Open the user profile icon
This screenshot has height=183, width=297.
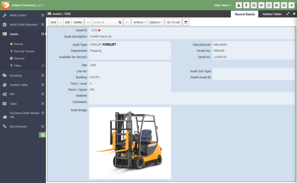[239, 5]
